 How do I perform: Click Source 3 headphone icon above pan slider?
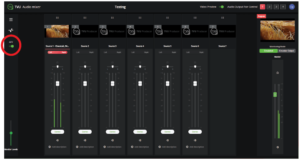[x=112, y=63]
